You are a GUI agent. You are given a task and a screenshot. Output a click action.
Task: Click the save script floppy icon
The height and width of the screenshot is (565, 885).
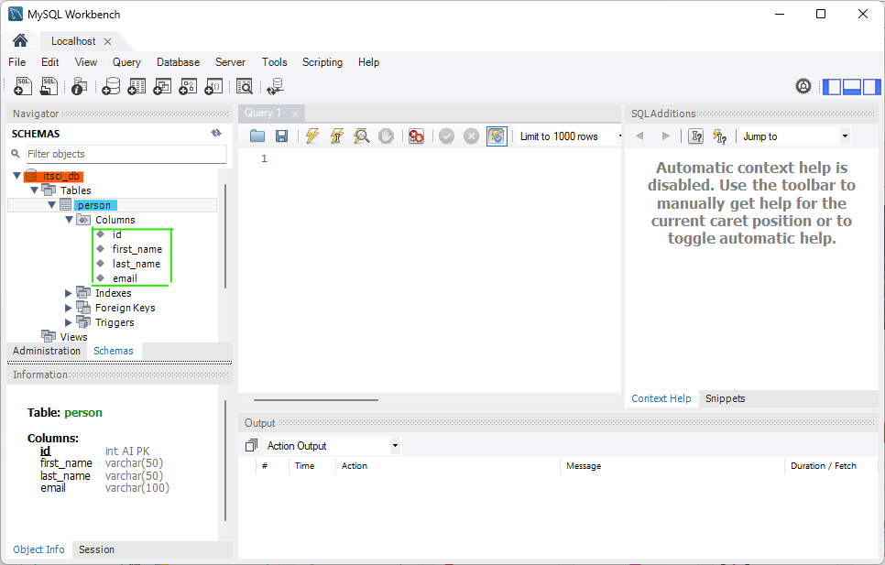pyautogui.click(x=282, y=136)
